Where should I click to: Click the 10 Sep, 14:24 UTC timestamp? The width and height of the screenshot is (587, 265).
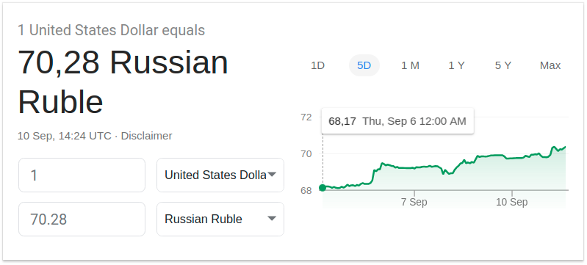click(65, 136)
